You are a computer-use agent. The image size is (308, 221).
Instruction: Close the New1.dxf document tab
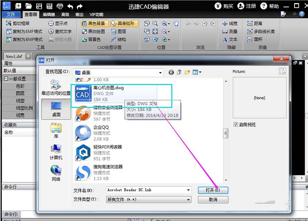pyautogui.click(x=28, y=56)
